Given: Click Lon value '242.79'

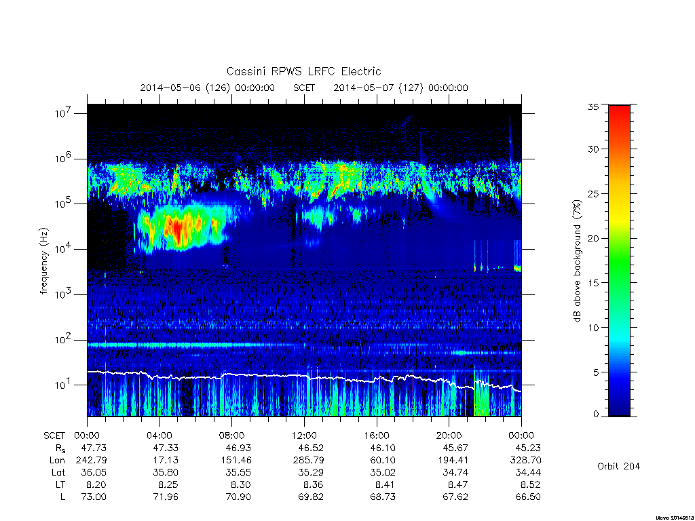Looking at the screenshot, I should coord(92,461).
